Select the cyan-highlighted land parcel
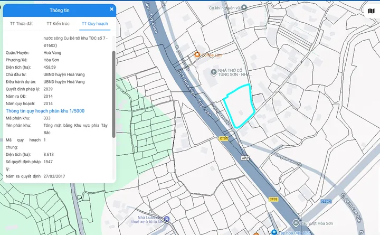 click(240, 107)
